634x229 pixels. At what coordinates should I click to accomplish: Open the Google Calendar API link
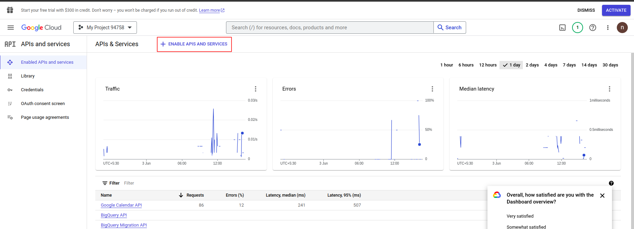tap(121, 205)
